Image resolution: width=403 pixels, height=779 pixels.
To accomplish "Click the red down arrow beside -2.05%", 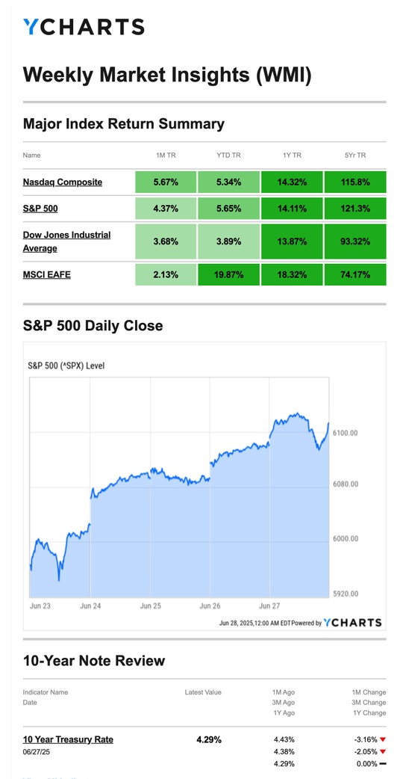I will click(383, 751).
